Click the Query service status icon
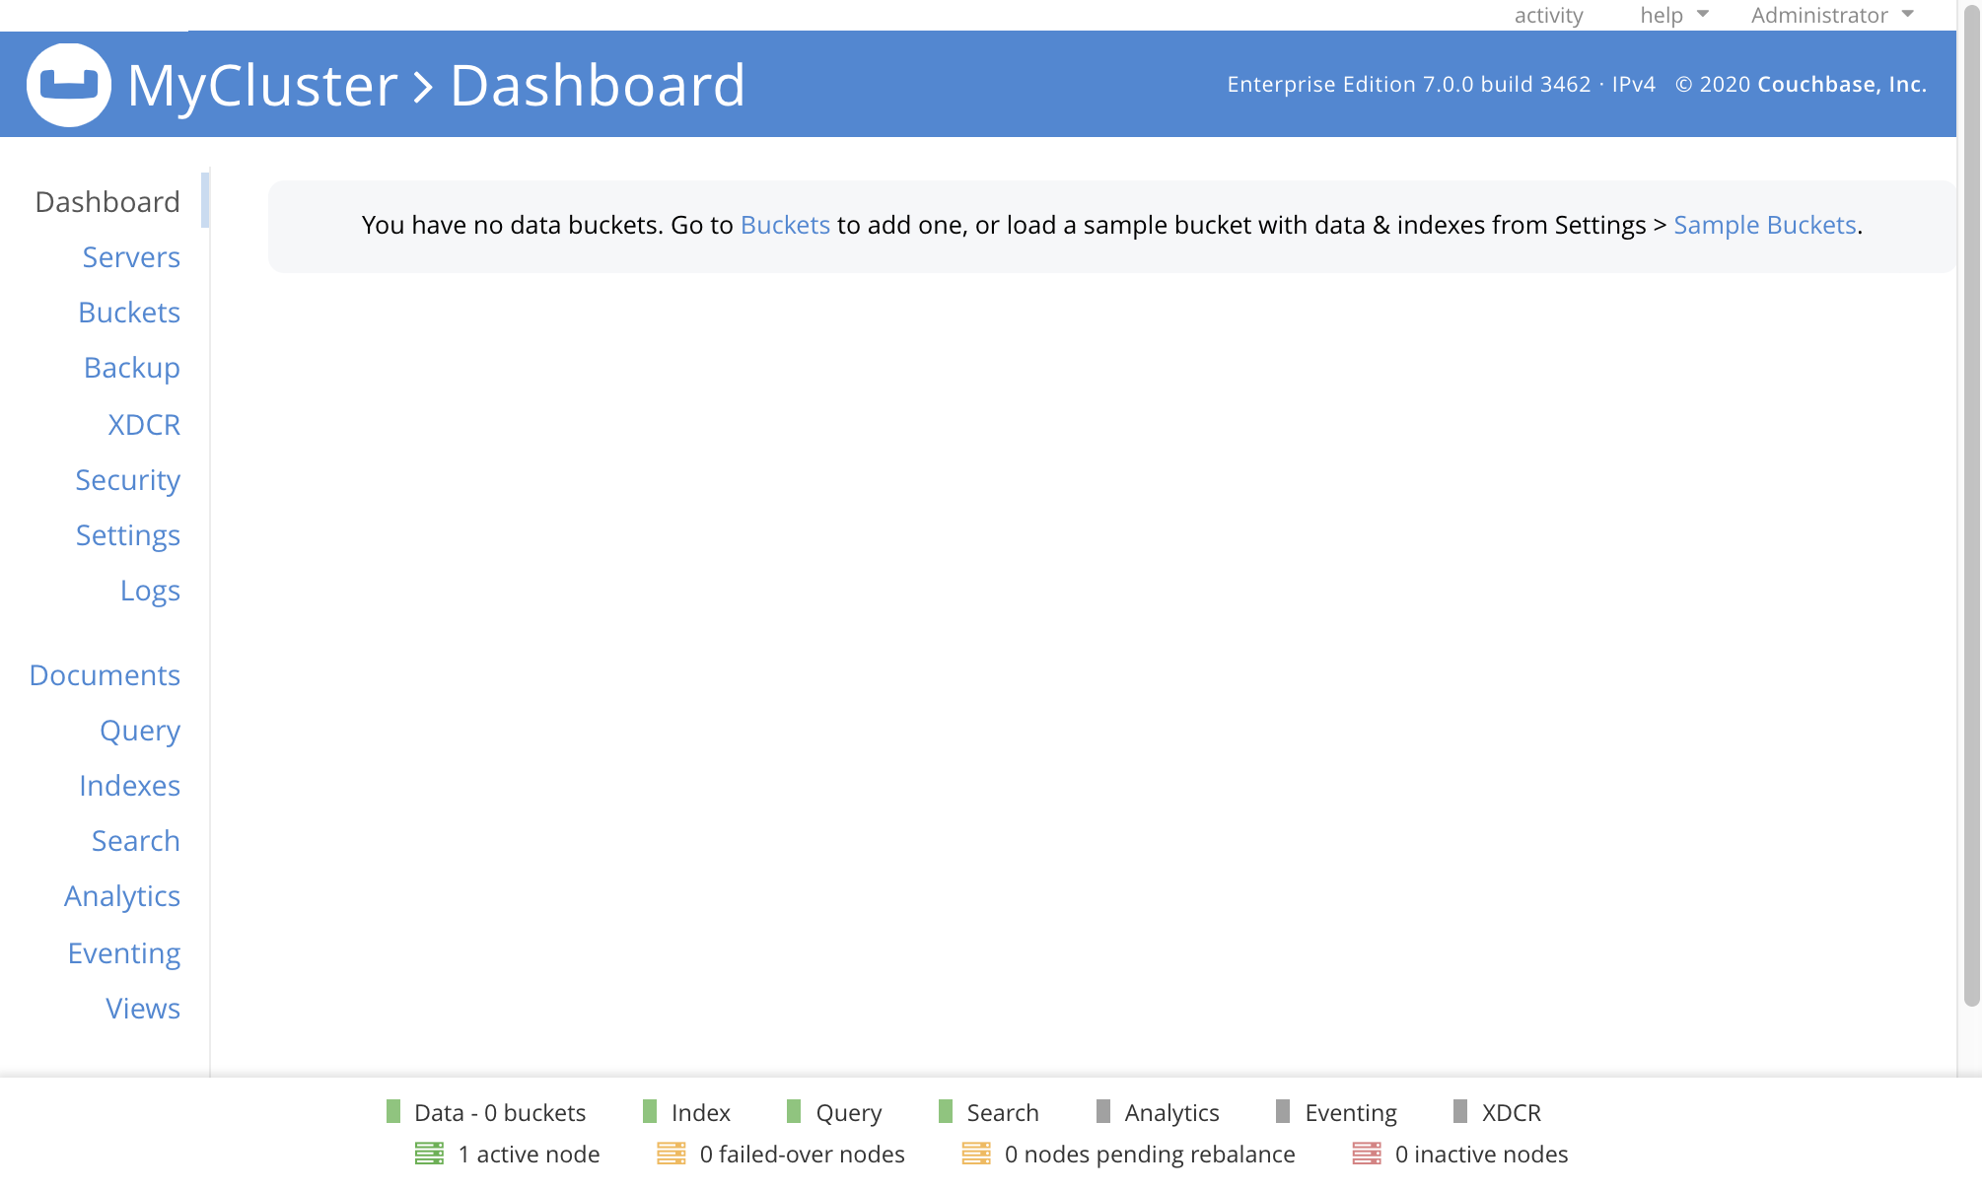Viewport: 1982px width, 1192px height. pos(794,1112)
